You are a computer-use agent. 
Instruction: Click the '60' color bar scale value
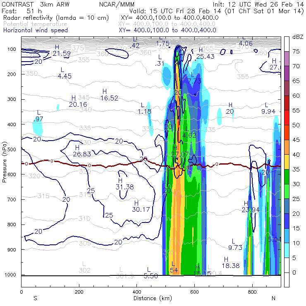coord(296,96)
